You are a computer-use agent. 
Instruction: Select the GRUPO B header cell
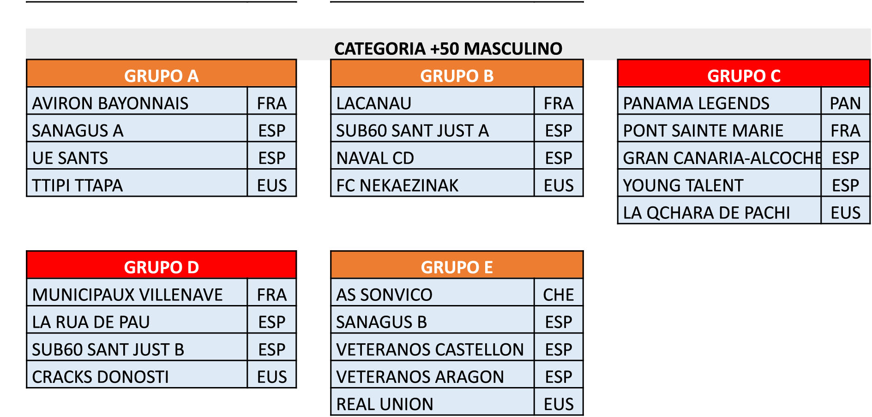pyautogui.click(x=457, y=75)
